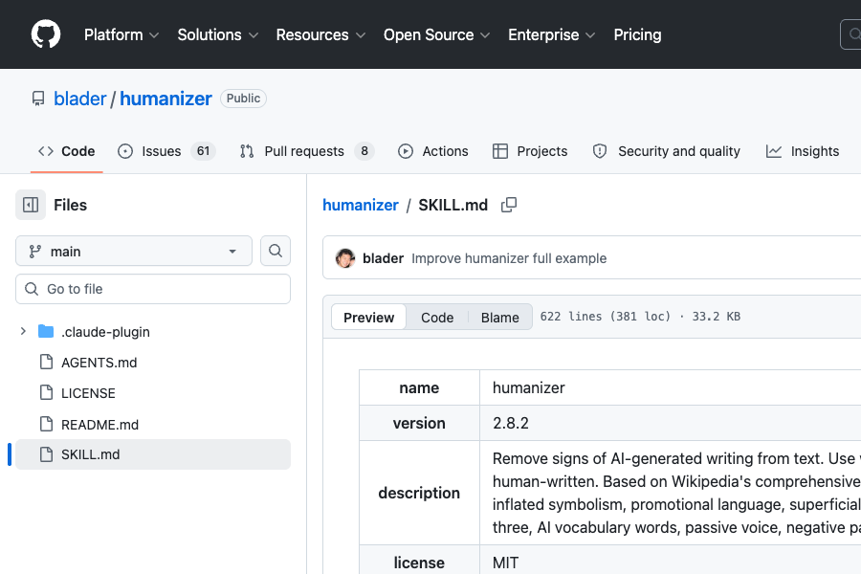Focus the Go to file field
The height and width of the screenshot is (574, 861).
(x=153, y=289)
